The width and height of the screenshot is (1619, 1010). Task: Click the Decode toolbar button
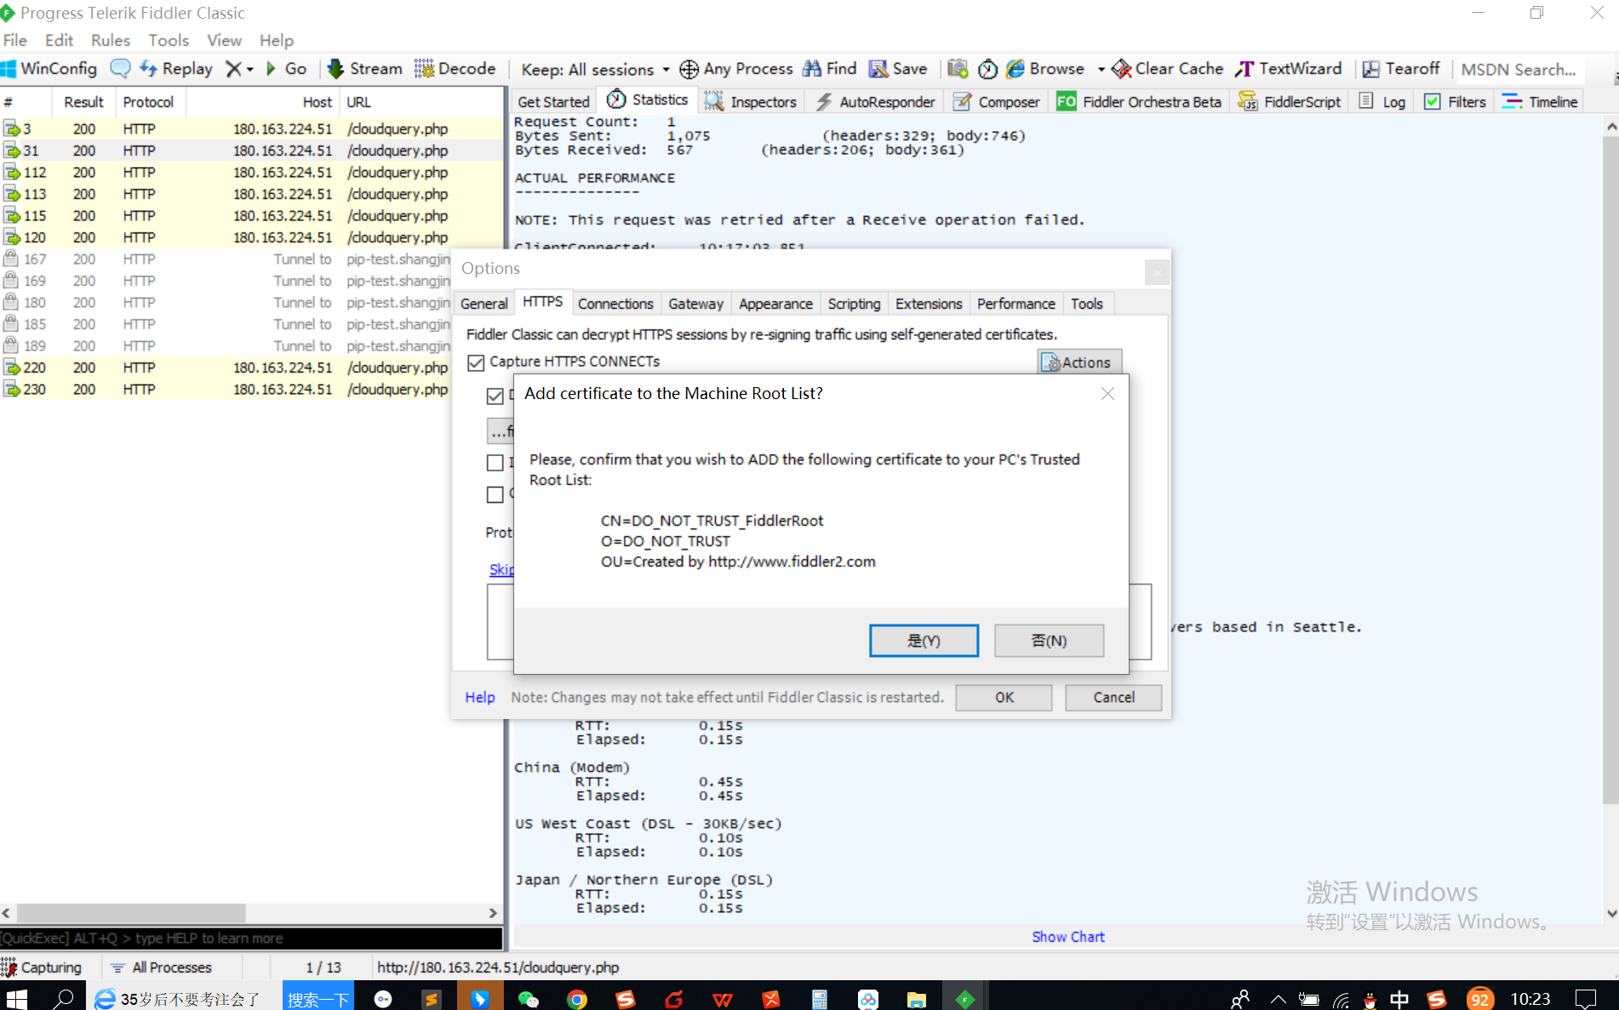(x=455, y=69)
